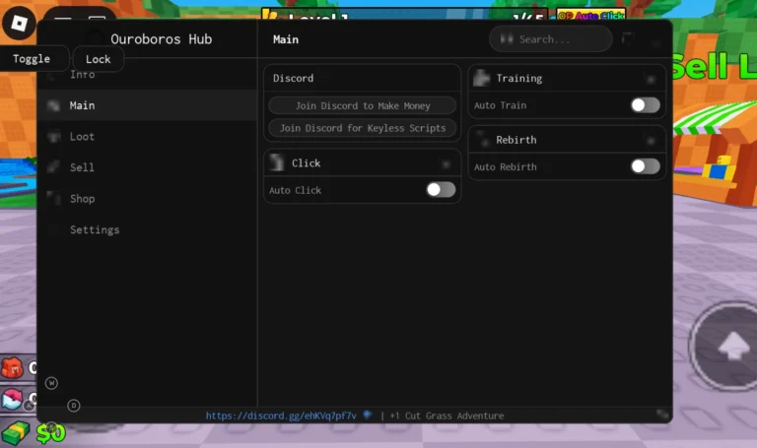
Task: Click the diamond icon beside Discord link
Action: tap(368, 415)
